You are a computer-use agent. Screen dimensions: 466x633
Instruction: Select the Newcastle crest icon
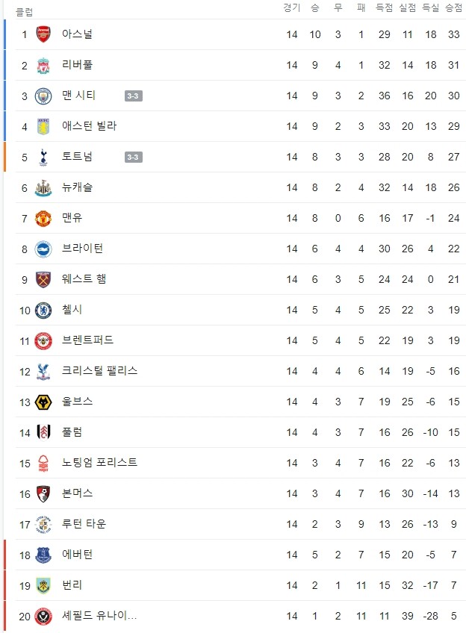tap(43, 187)
